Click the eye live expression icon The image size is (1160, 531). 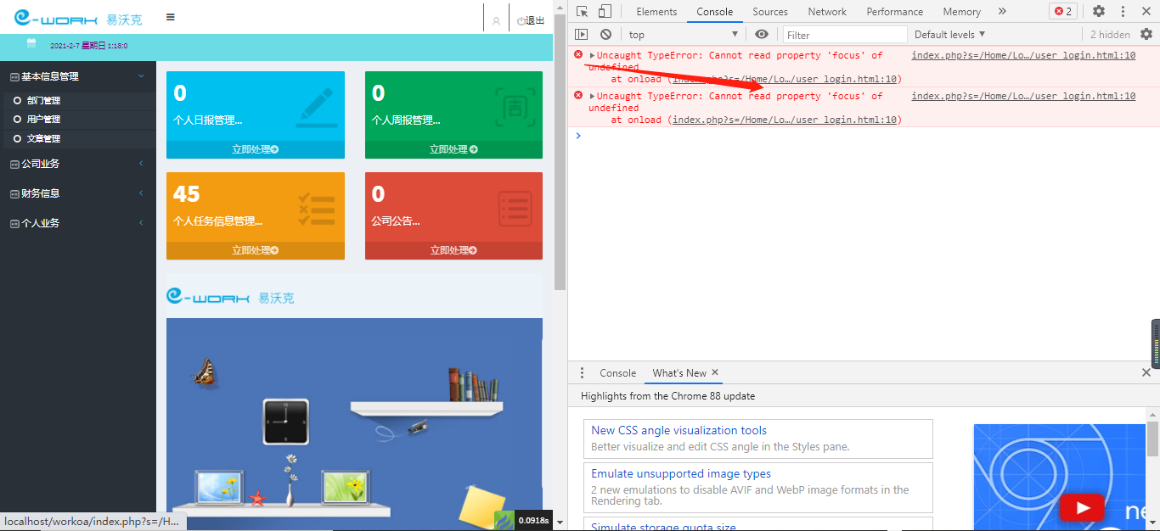pyautogui.click(x=762, y=35)
